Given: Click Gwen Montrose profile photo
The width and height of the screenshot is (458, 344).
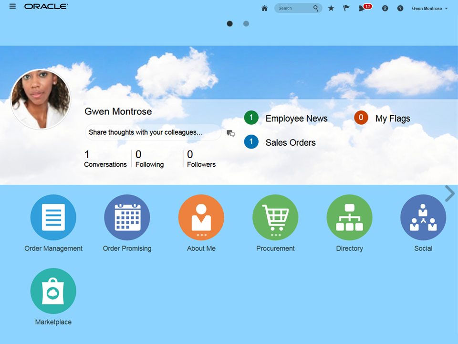Looking at the screenshot, I should [41, 99].
